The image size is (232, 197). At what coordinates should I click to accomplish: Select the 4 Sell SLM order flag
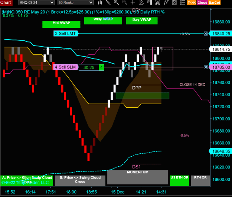point(66,67)
